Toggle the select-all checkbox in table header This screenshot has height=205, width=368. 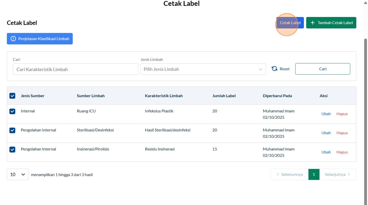click(12, 96)
